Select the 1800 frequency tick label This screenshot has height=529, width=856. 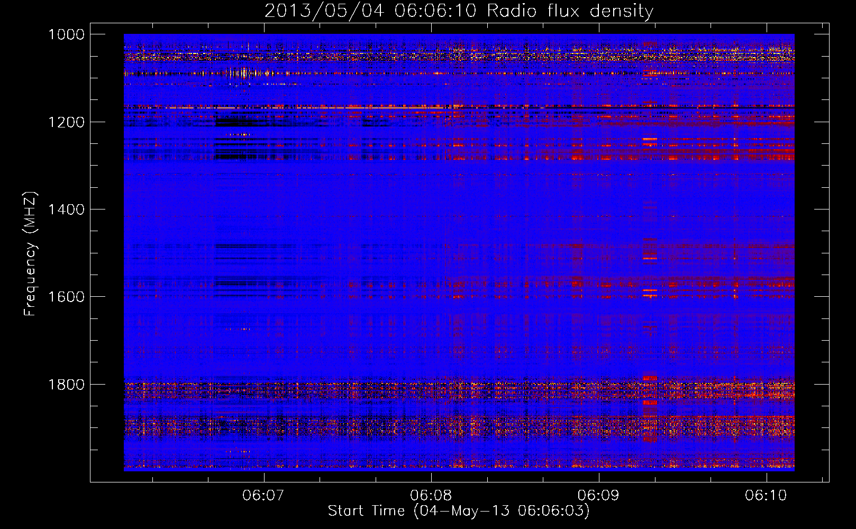pos(66,385)
